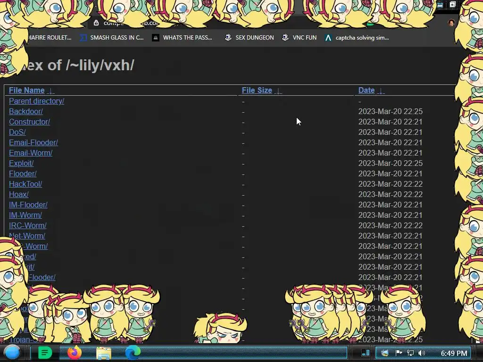Open the SMASH GLASS IN C... bookmark
Image resolution: width=483 pixels, height=362 pixels.
click(x=112, y=38)
